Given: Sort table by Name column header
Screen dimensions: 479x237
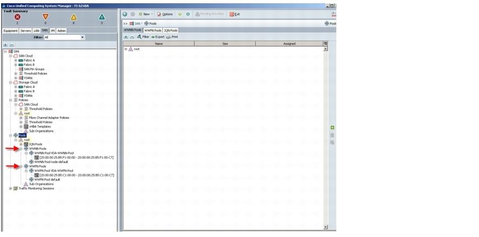Looking at the screenshot, I should [159, 44].
